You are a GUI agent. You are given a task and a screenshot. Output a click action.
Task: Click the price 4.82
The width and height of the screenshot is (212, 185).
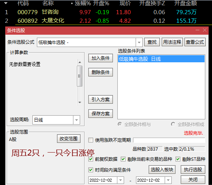click(125, 21)
